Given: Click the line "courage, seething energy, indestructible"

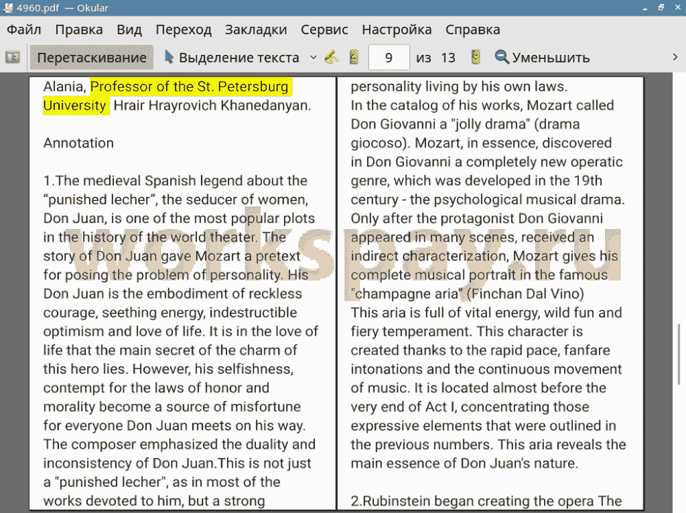Looking at the screenshot, I should (x=169, y=312).
